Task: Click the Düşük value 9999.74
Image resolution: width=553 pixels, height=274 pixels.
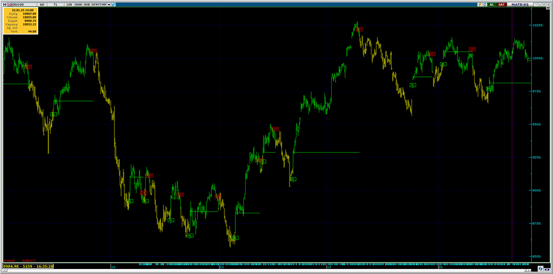Action: (x=30, y=21)
